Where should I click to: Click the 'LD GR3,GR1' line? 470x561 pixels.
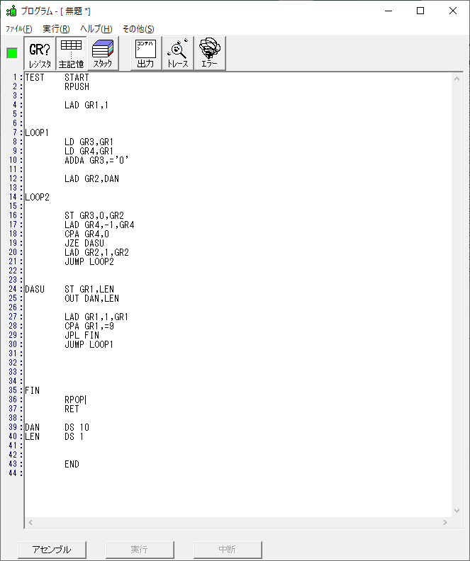click(89, 142)
